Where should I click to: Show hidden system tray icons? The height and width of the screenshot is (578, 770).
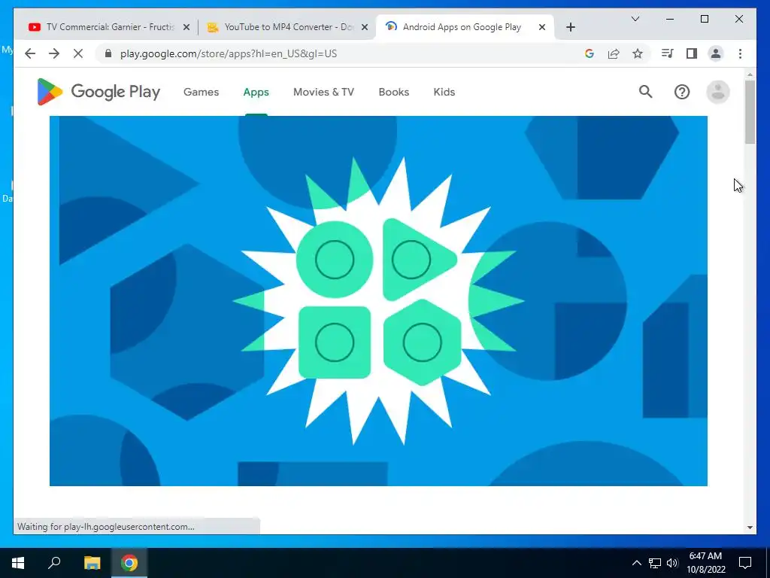tap(636, 563)
